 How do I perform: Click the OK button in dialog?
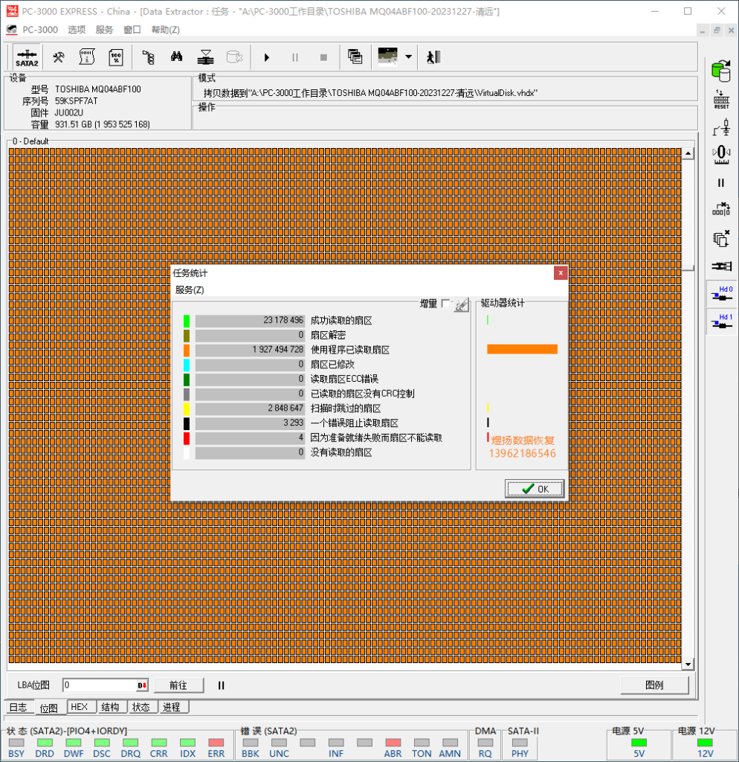click(535, 489)
